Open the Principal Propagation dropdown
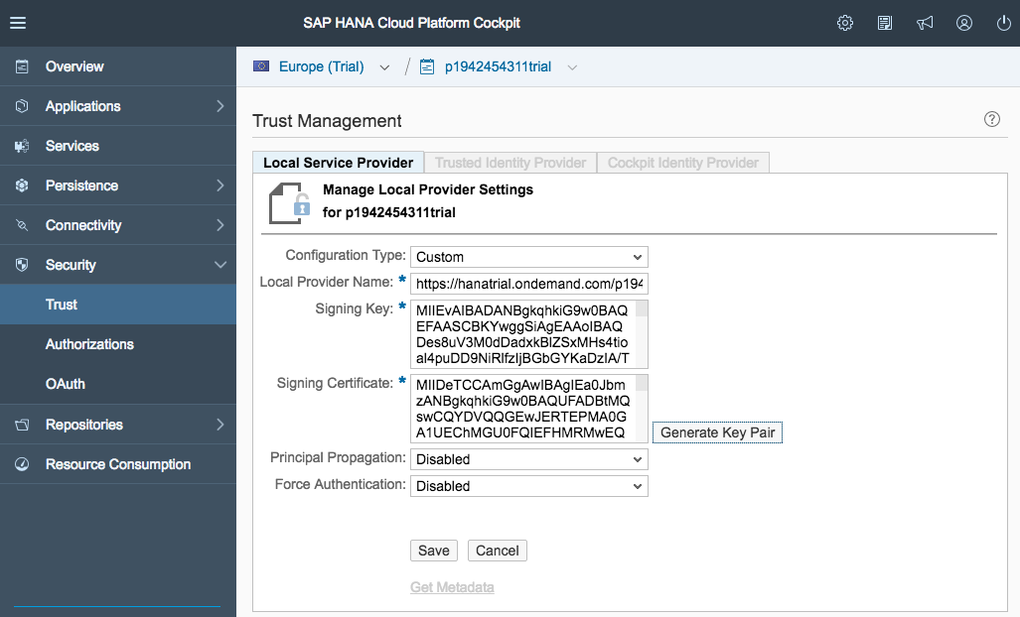The image size is (1020, 617). (528, 459)
